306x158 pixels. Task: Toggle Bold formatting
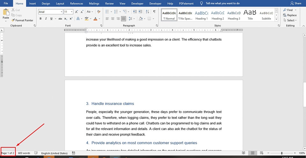pyautogui.click(x=40, y=19)
